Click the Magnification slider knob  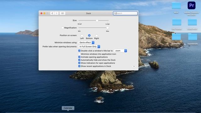(107, 28)
